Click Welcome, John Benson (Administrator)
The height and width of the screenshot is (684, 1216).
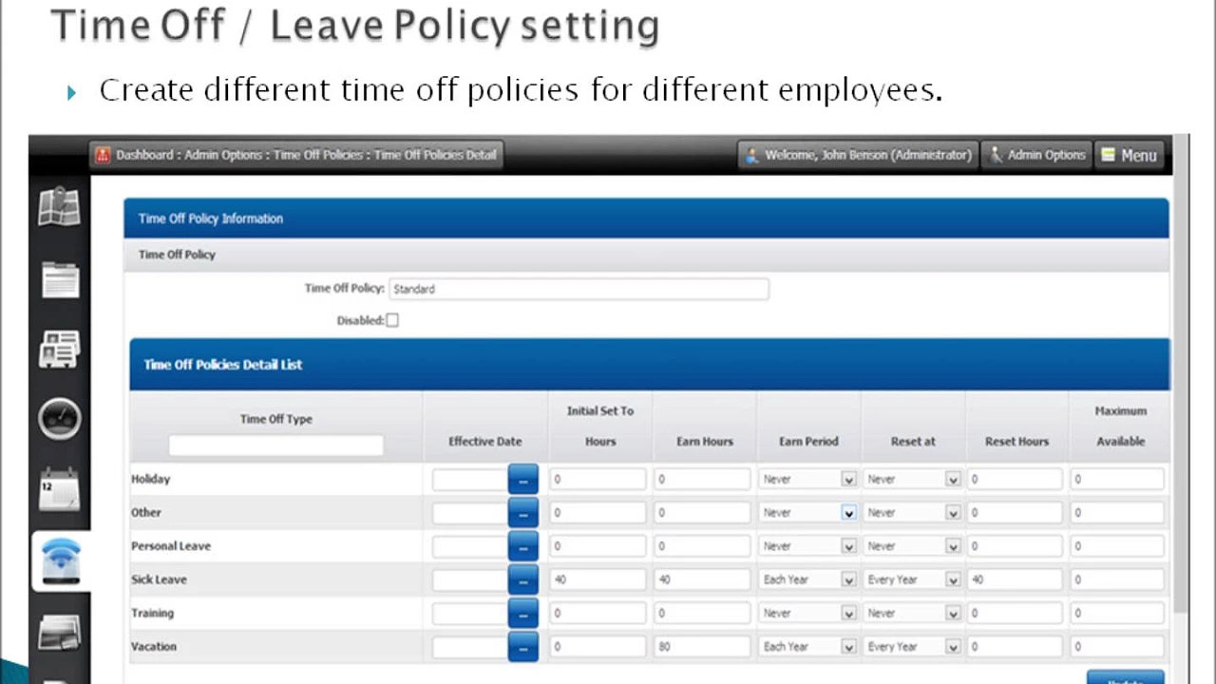857,155
